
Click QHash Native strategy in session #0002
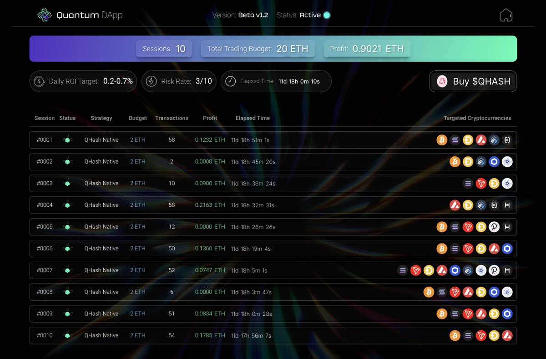tap(101, 162)
